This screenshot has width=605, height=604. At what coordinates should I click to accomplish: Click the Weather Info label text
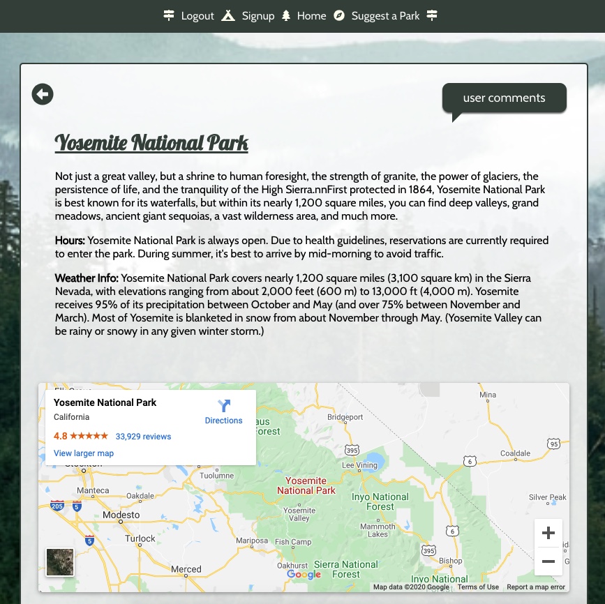click(87, 278)
